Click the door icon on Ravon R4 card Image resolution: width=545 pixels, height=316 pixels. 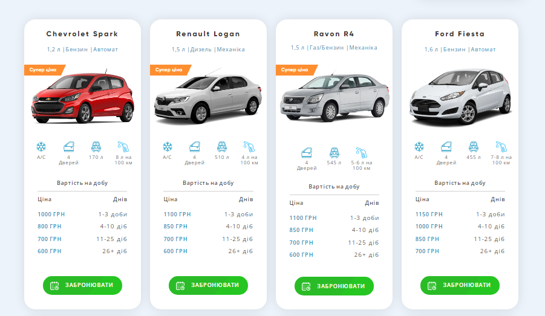pos(307,152)
